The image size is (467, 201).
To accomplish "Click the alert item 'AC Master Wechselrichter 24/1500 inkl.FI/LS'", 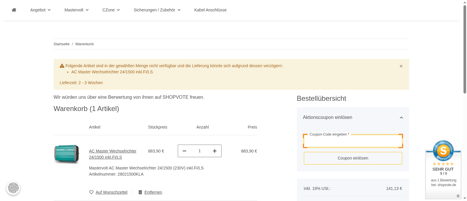I will click(x=112, y=72).
